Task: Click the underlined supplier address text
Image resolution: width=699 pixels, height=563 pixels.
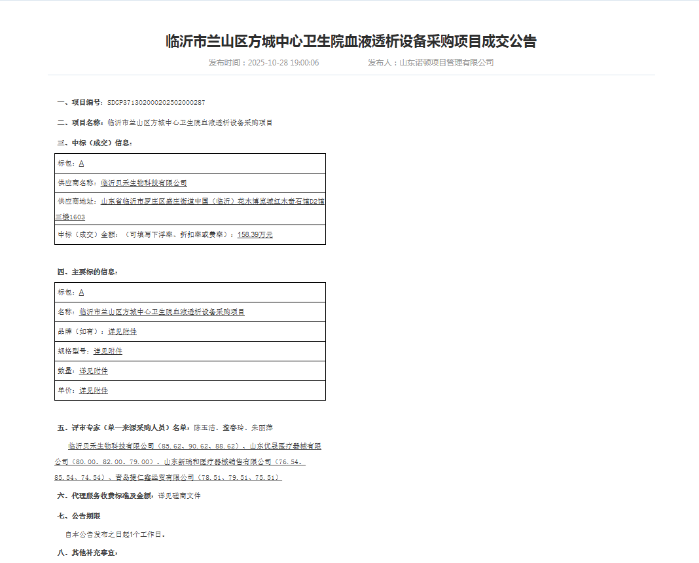Action: [x=189, y=209]
